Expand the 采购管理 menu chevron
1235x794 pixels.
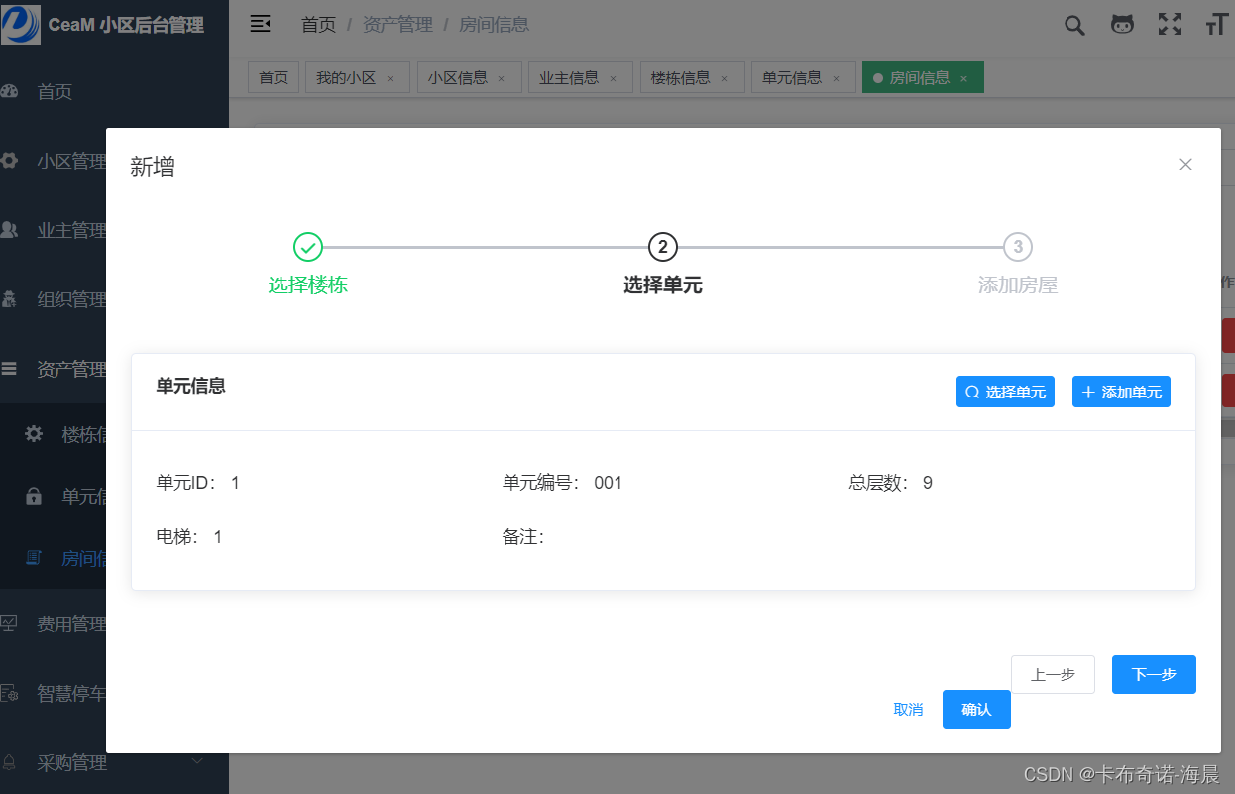[197, 761]
